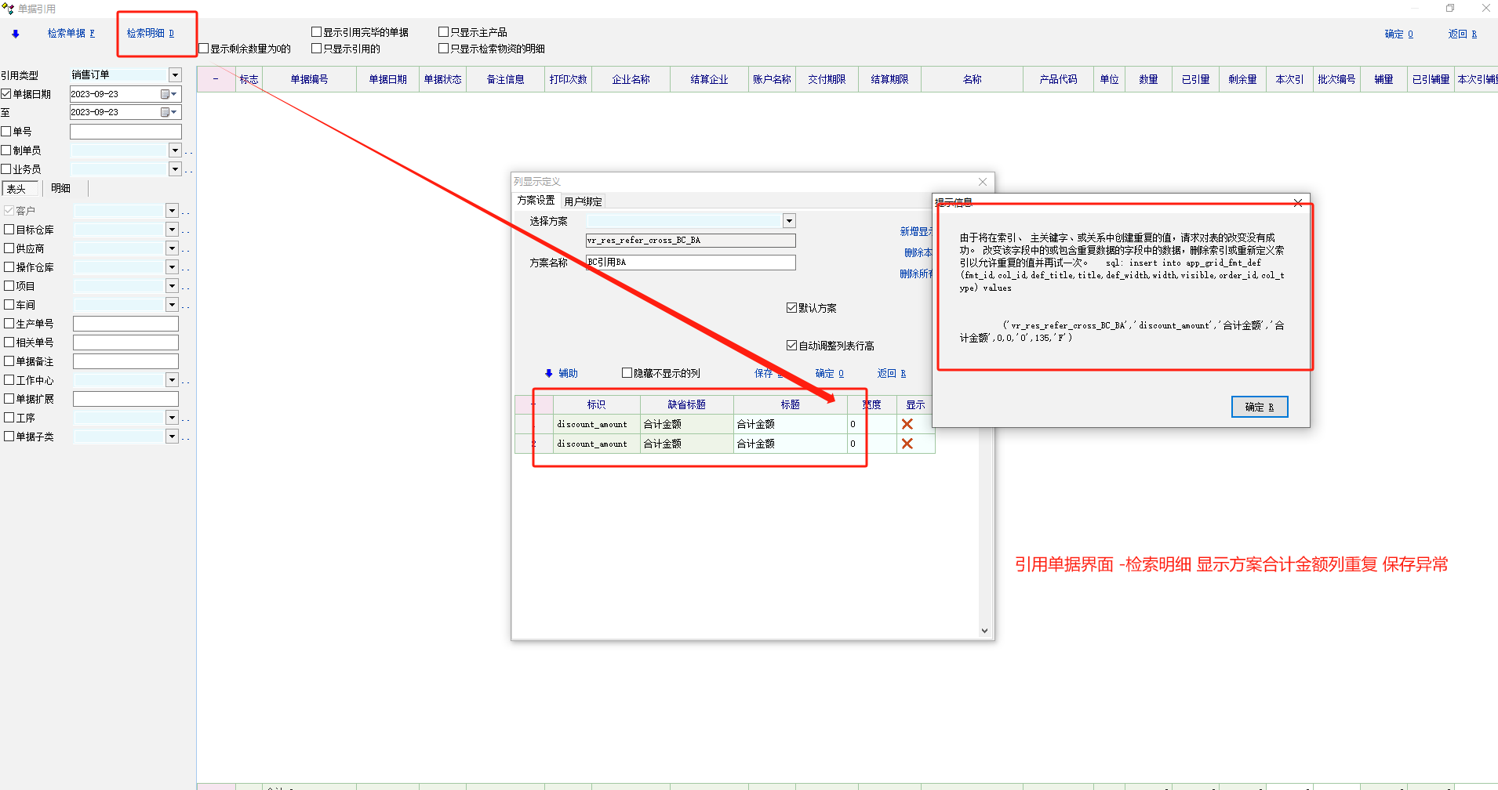Click the scroll-down arrow in 列显示定义 dialog
This screenshot has height=790, width=1498.
point(984,631)
